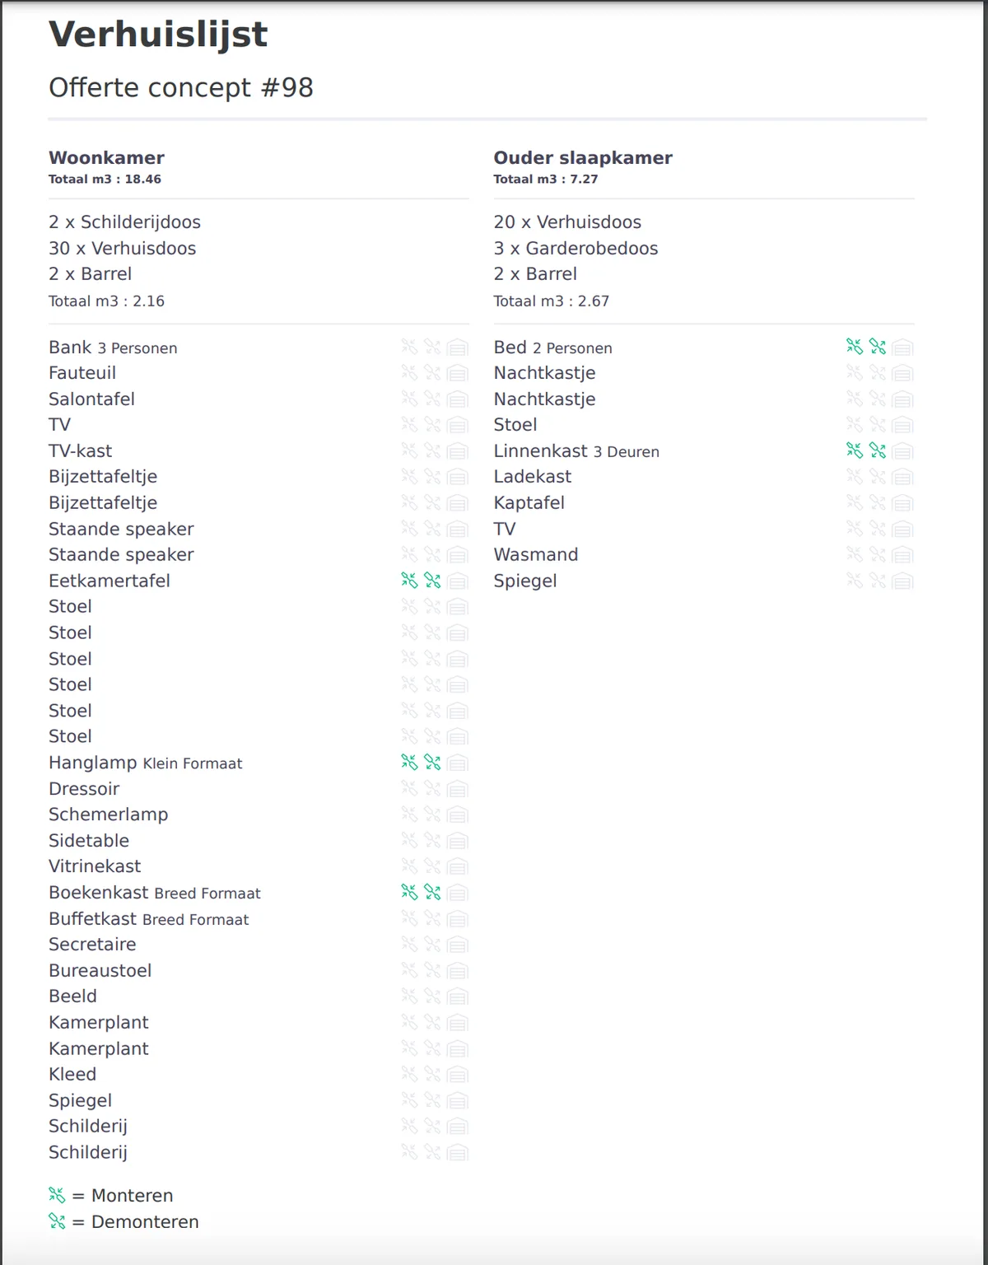Click the storage icon for Buffetkast
The width and height of the screenshot is (988, 1265).
[x=458, y=919]
